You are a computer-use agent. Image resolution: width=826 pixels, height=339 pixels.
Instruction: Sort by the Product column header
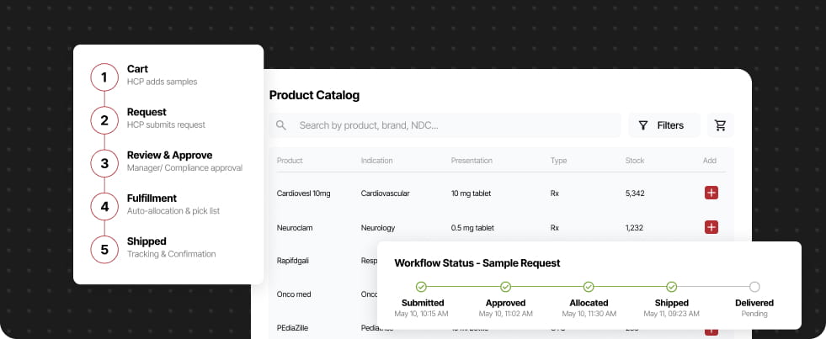[x=290, y=161]
